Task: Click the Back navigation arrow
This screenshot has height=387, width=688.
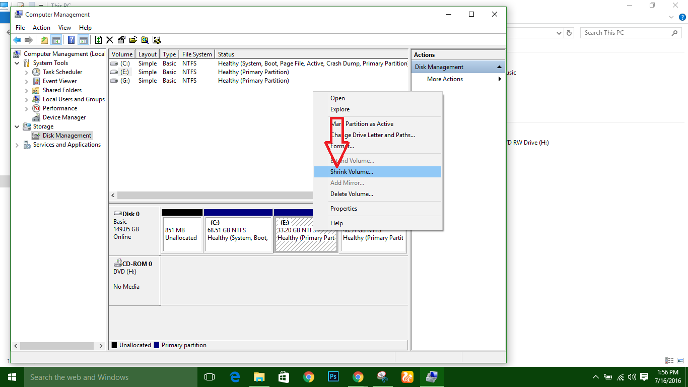Action: pyautogui.click(x=17, y=40)
